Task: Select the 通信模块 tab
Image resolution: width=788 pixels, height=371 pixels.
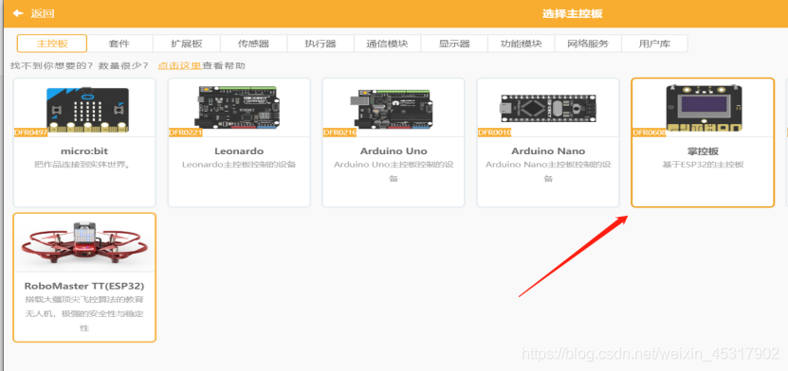Action: click(388, 44)
